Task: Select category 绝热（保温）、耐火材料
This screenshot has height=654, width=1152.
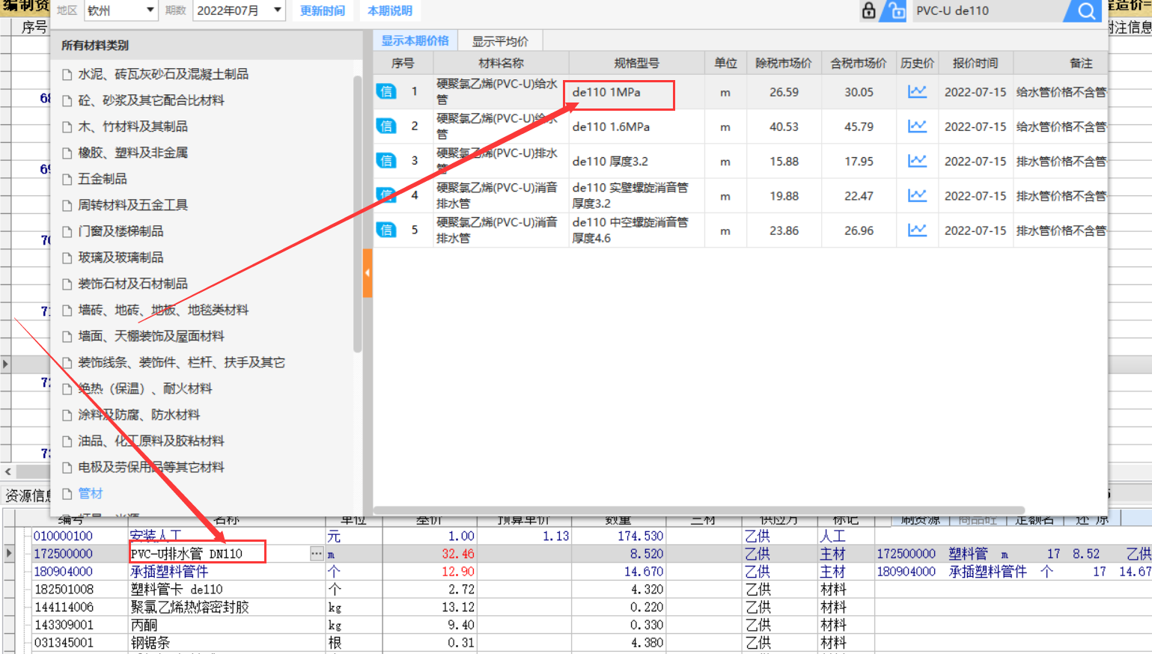Action: (x=145, y=388)
